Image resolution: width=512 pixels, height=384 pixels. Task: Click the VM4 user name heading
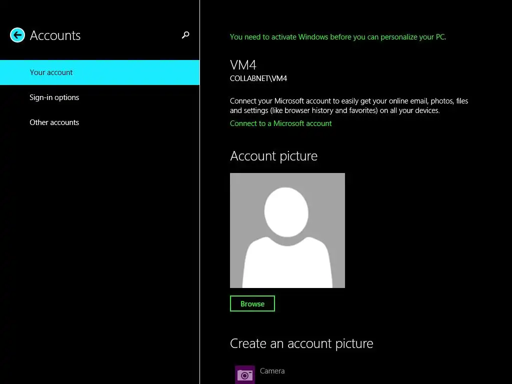(243, 65)
